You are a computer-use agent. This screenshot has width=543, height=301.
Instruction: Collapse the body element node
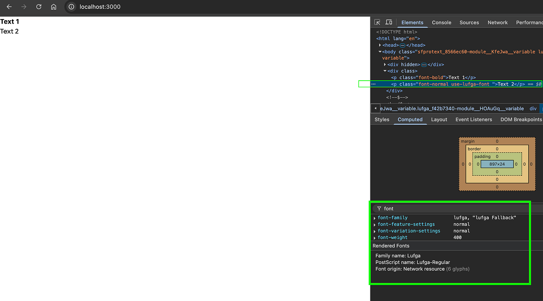tap(380, 52)
